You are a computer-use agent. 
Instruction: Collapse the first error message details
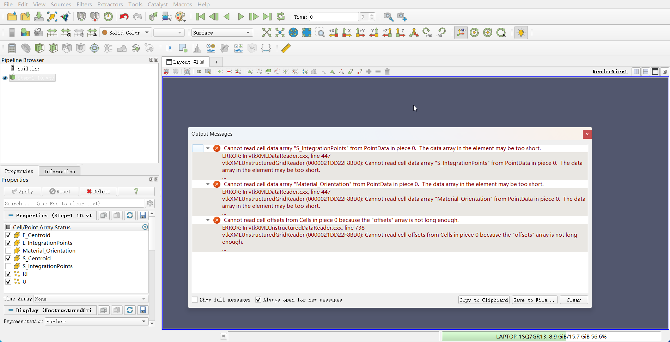(208, 148)
